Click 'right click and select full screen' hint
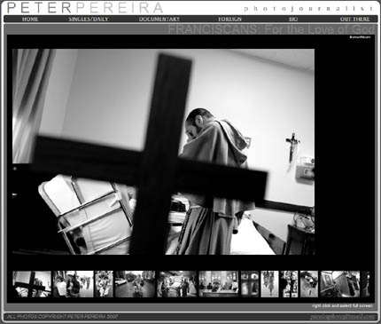 (x=343, y=306)
